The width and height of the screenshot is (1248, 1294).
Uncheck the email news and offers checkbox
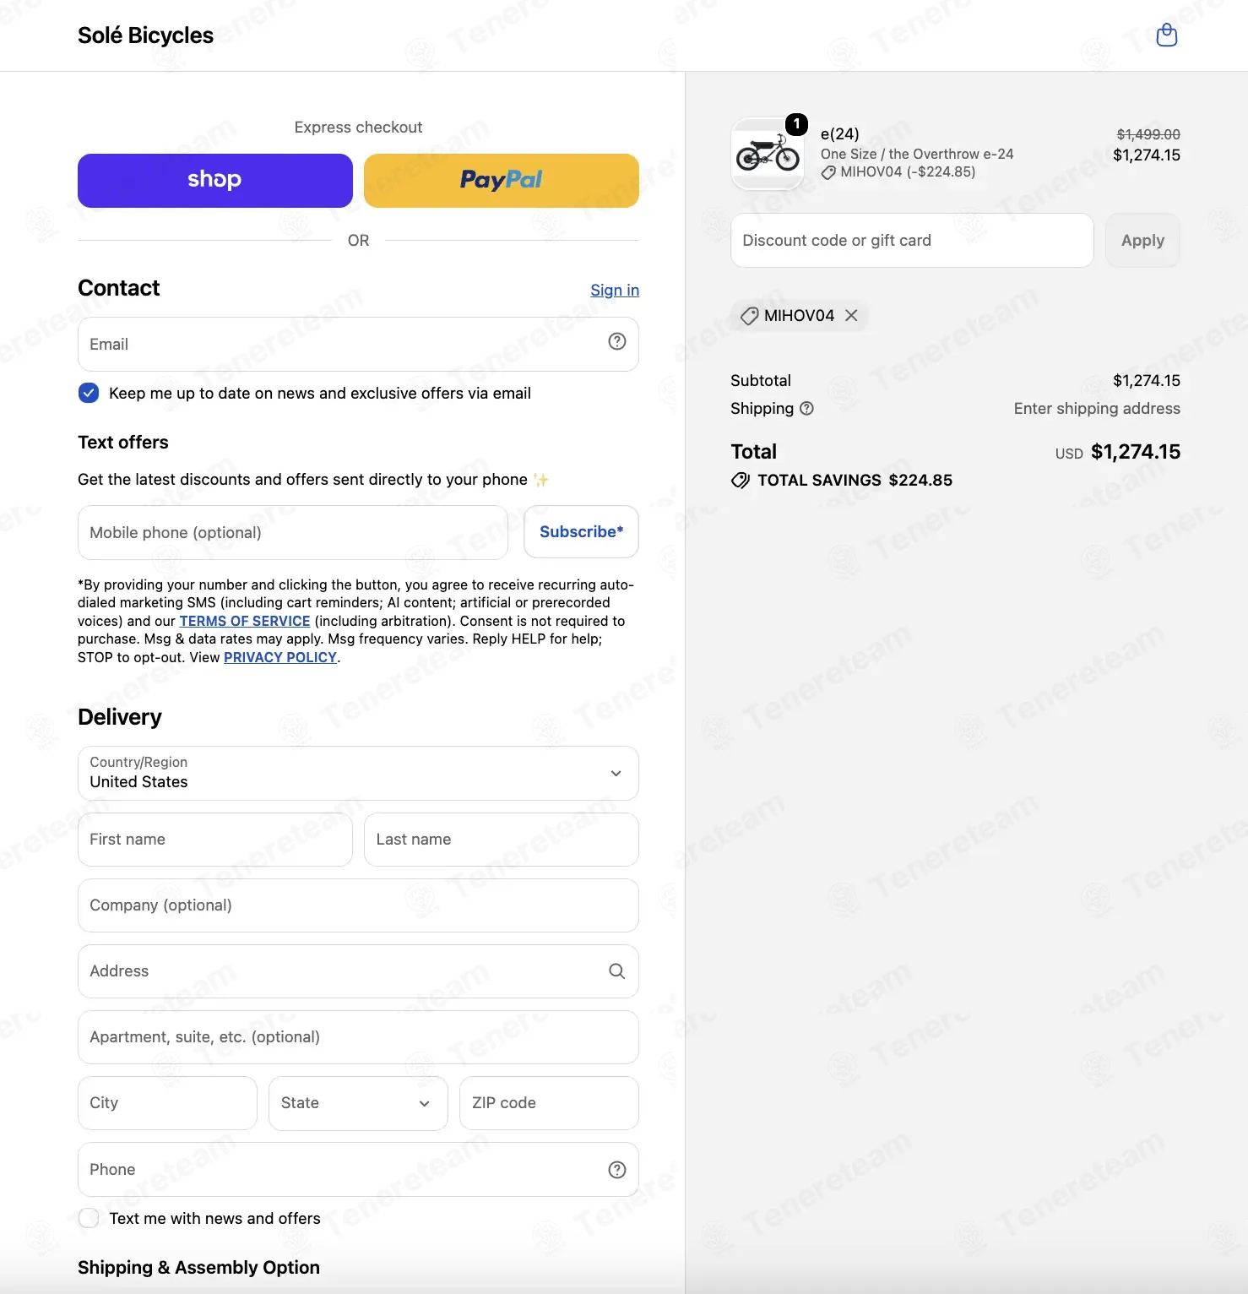point(89,394)
